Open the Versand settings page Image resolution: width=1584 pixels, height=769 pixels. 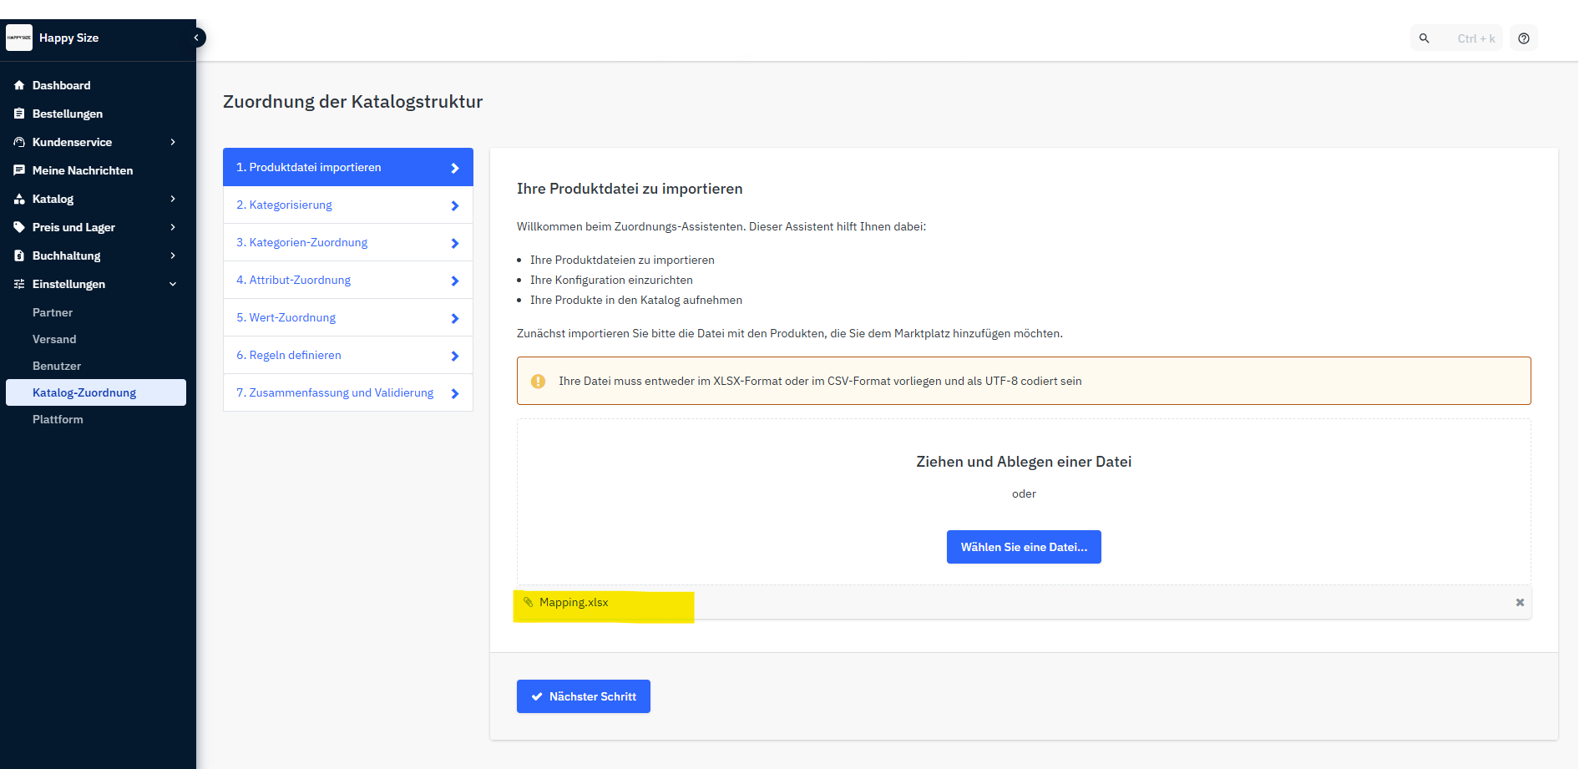click(54, 339)
